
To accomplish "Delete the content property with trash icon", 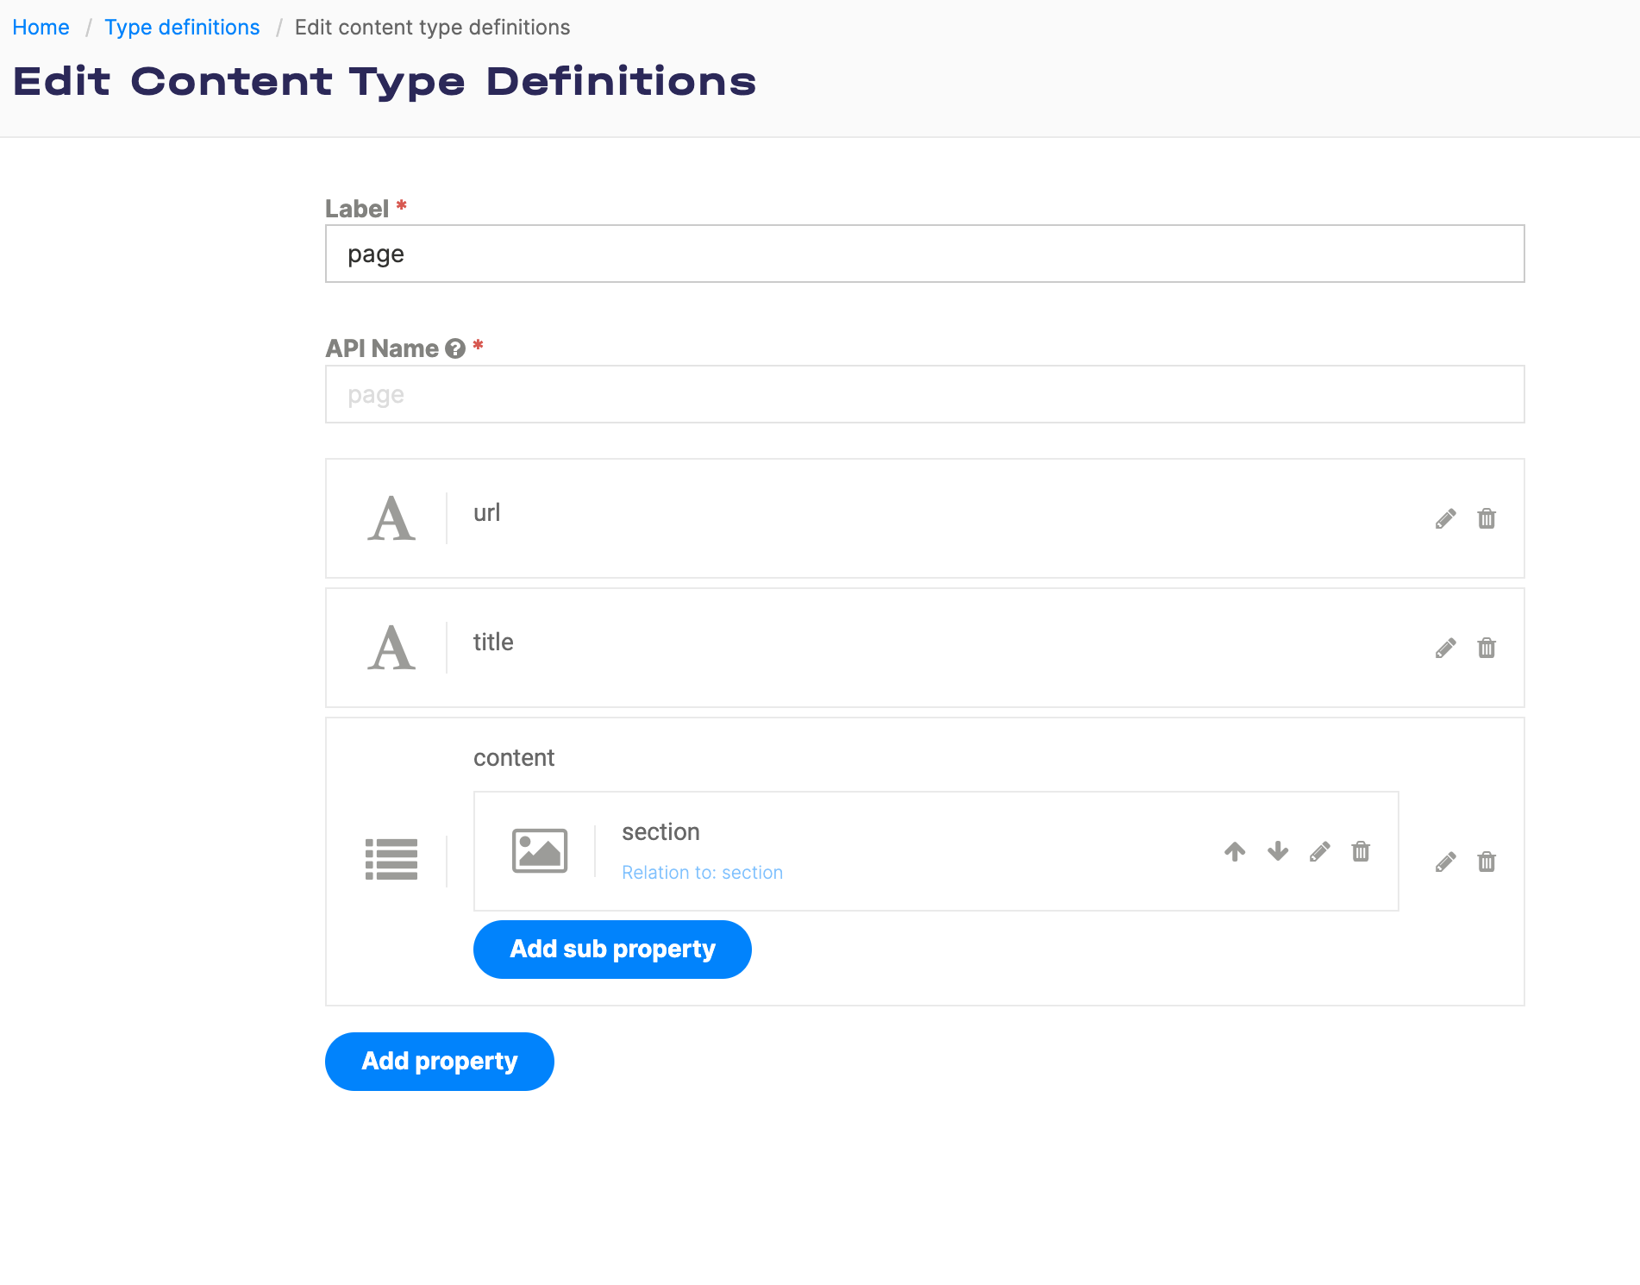I will click(x=1487, y=862).
